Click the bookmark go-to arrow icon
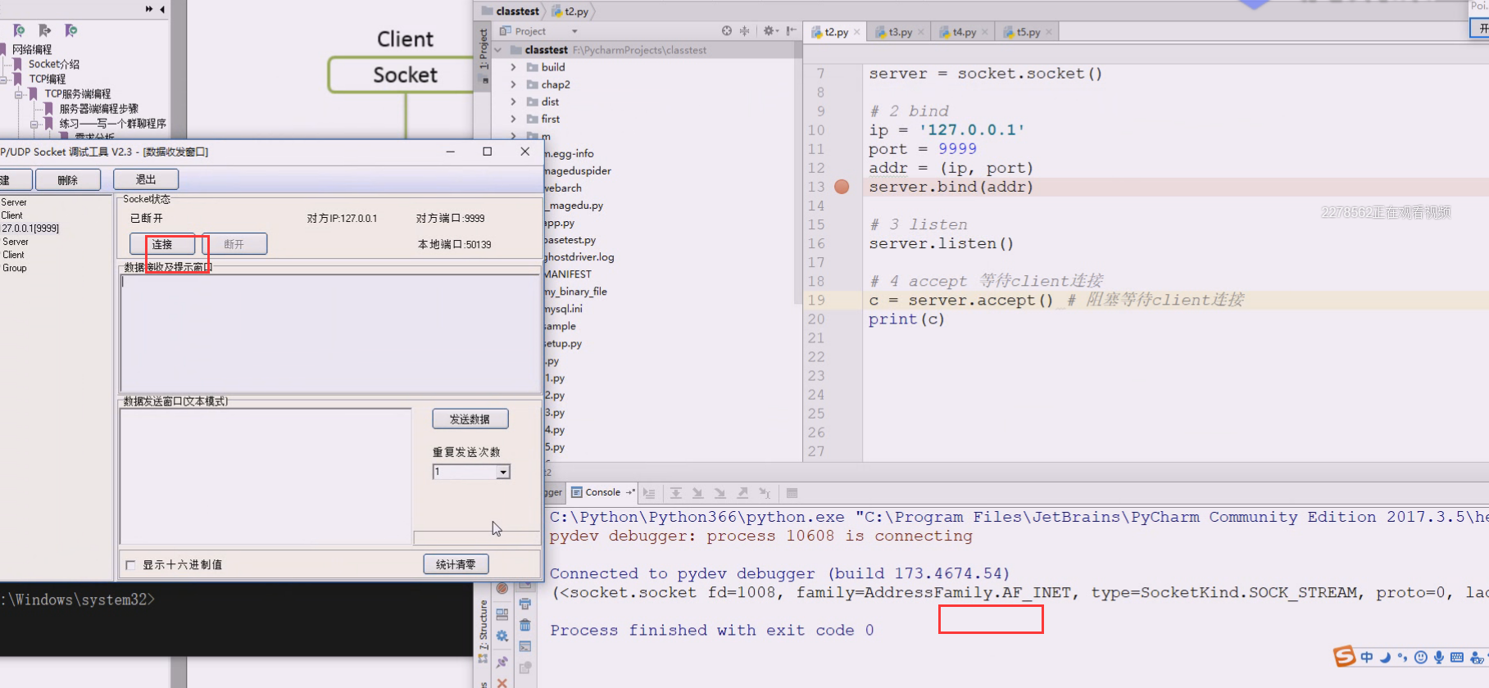Screen dimensions: 1489x688 tap(45, 30)
